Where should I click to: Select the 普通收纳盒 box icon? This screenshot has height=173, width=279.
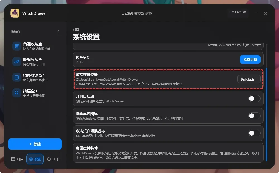click(x=17, y=46)
